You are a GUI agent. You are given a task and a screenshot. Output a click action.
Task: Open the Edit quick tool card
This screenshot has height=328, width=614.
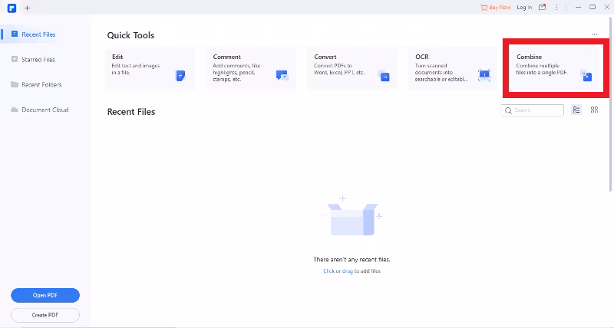150,69
